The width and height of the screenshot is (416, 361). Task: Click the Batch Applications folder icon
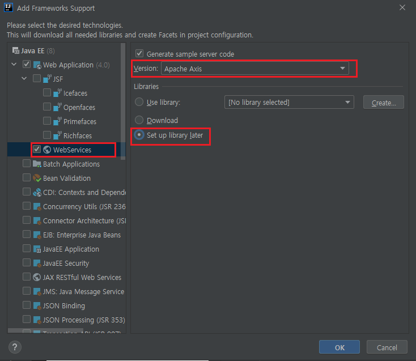pos(37,164)
